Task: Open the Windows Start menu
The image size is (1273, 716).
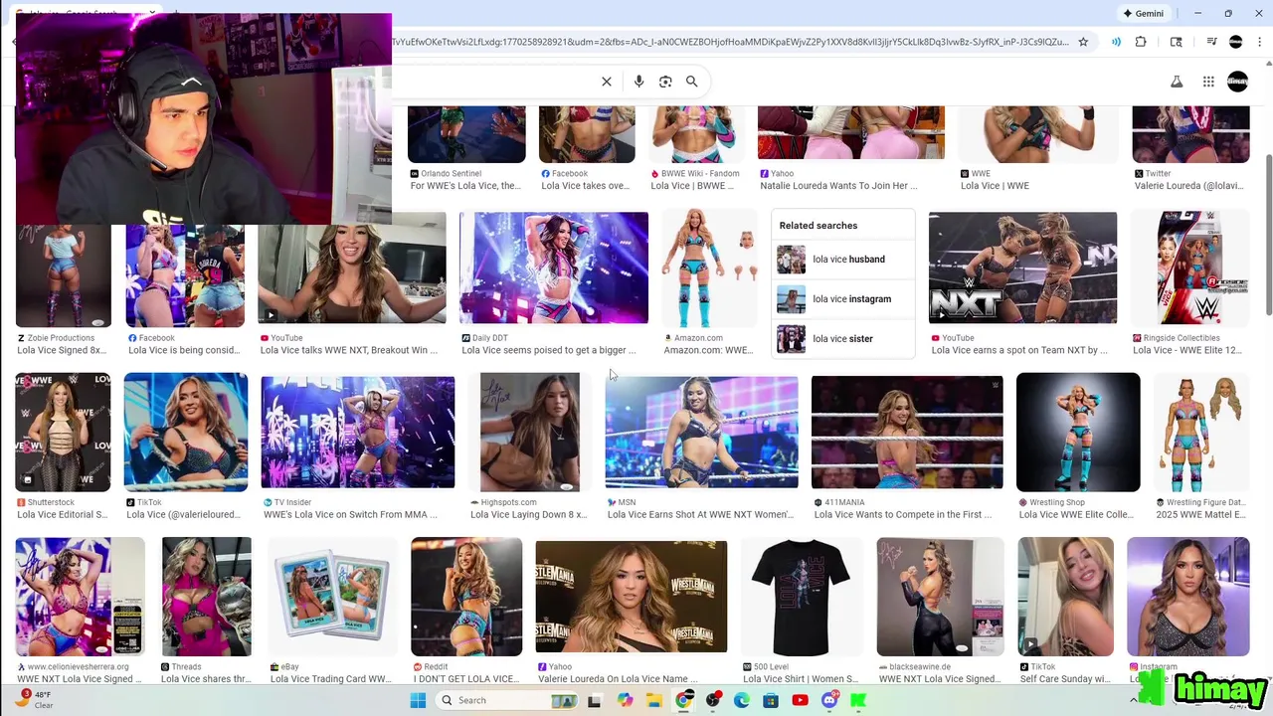Action: click(418, 700)
